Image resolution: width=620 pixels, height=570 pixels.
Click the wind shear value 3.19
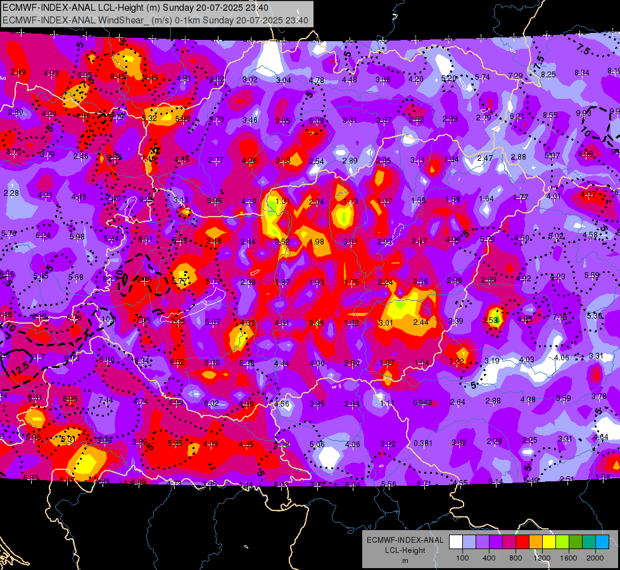(492, 361)
